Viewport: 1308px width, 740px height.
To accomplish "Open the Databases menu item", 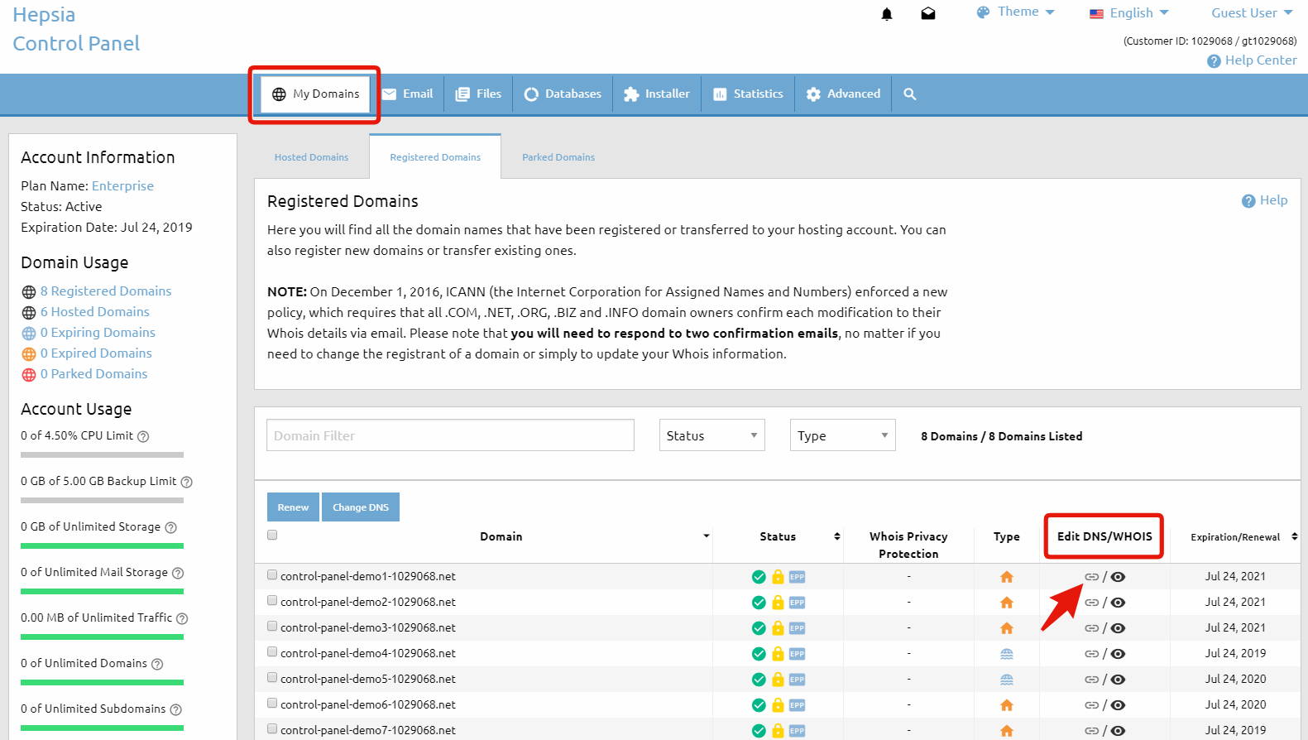I will pos(563,94).
